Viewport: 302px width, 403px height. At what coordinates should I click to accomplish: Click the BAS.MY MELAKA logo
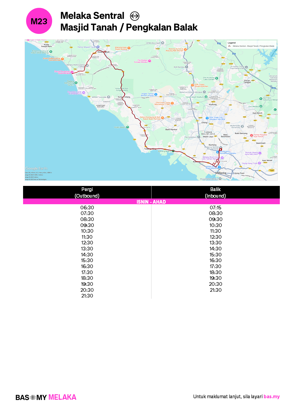pyautogui.click(x=46, y=397)
